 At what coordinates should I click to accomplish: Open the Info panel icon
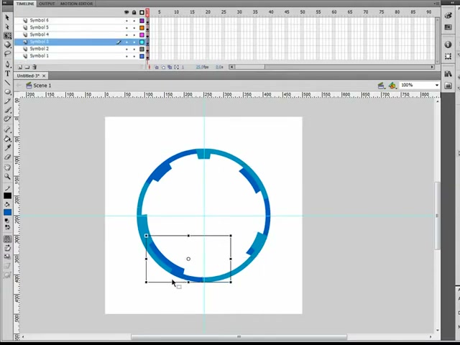(x=448, y=45)
